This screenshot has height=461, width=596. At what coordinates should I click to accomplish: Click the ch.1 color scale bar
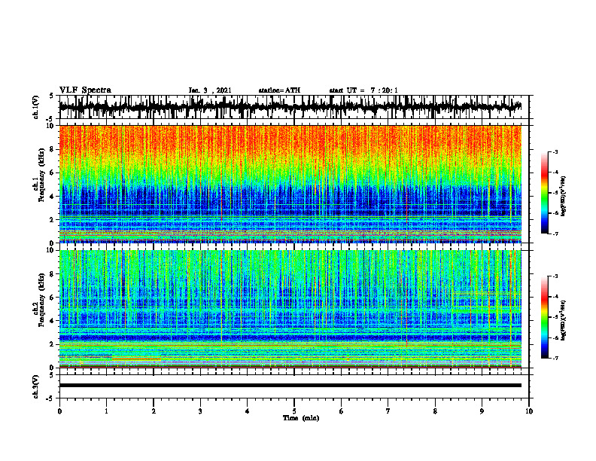tap(545, 193)
